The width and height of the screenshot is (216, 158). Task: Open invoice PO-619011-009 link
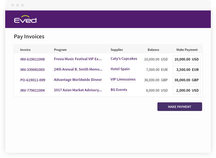pos(33,80)
